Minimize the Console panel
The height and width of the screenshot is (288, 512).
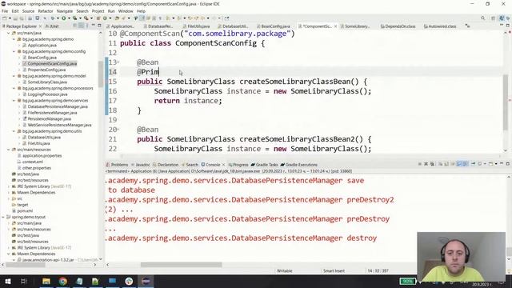click(502, 163)
